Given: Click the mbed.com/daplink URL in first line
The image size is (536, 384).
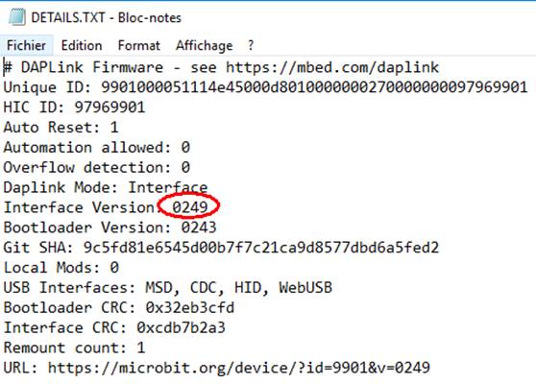Looking at the screenshot, I should 332,67.
